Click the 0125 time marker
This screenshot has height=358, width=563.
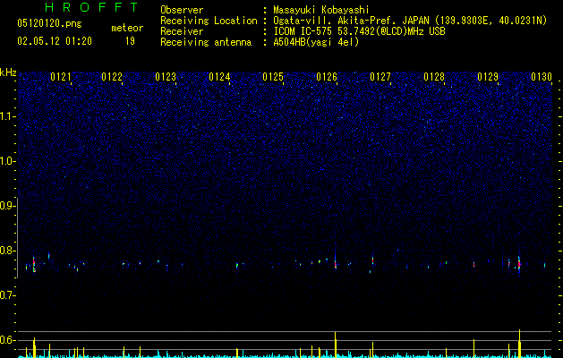pos(273,76)
